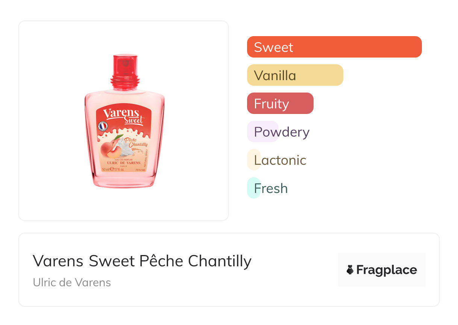Click the Lactonic accord label
The width and height of the screenshot is (458, 325).
tap(280, 160)
